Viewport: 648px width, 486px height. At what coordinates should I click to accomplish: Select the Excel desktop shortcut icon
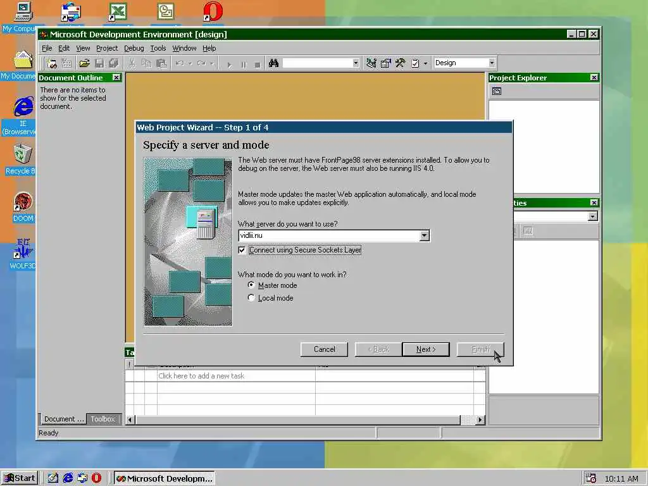(117, 11)
